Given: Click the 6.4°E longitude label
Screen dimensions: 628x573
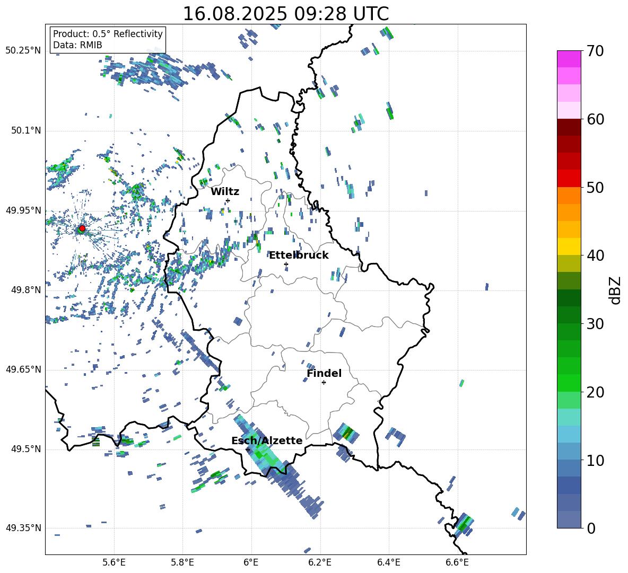Looking at the screenshot, I should click(x=388, y=563).
